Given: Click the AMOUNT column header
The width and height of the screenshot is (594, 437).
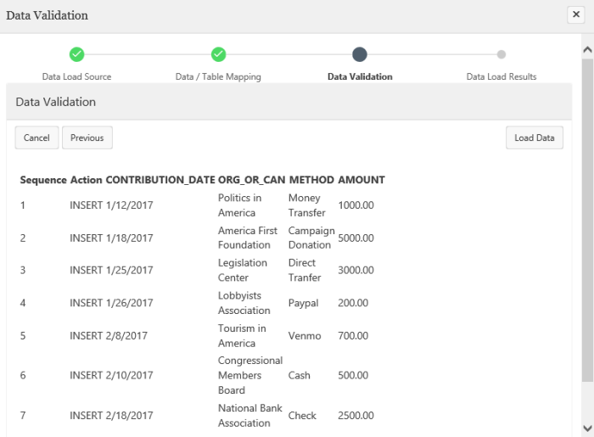Looking at the screenshot, I should (361, 180).
